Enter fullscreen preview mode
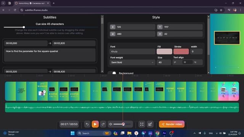244x137 pixels. pos(142,124)
